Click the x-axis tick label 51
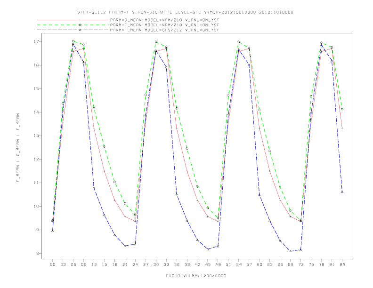The height and width of the screenshot is (288, 373). [x=228, y=264]
